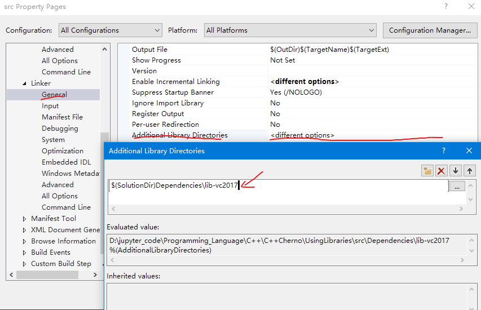Expand the Build Events node
Screen dimensions: 481x310
(x=24, y=253)
